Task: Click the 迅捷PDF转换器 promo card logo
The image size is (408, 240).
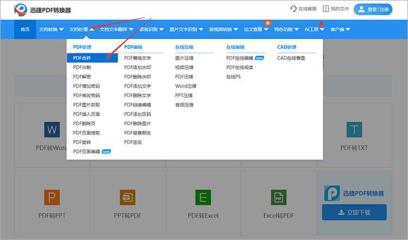Action: 332,193
